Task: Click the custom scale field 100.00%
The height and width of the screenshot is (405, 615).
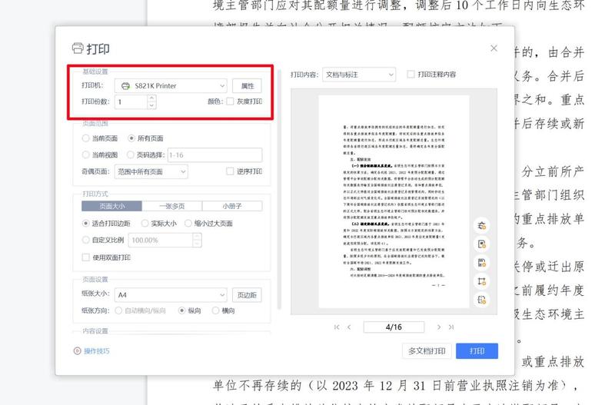Action: click(161, 240)
